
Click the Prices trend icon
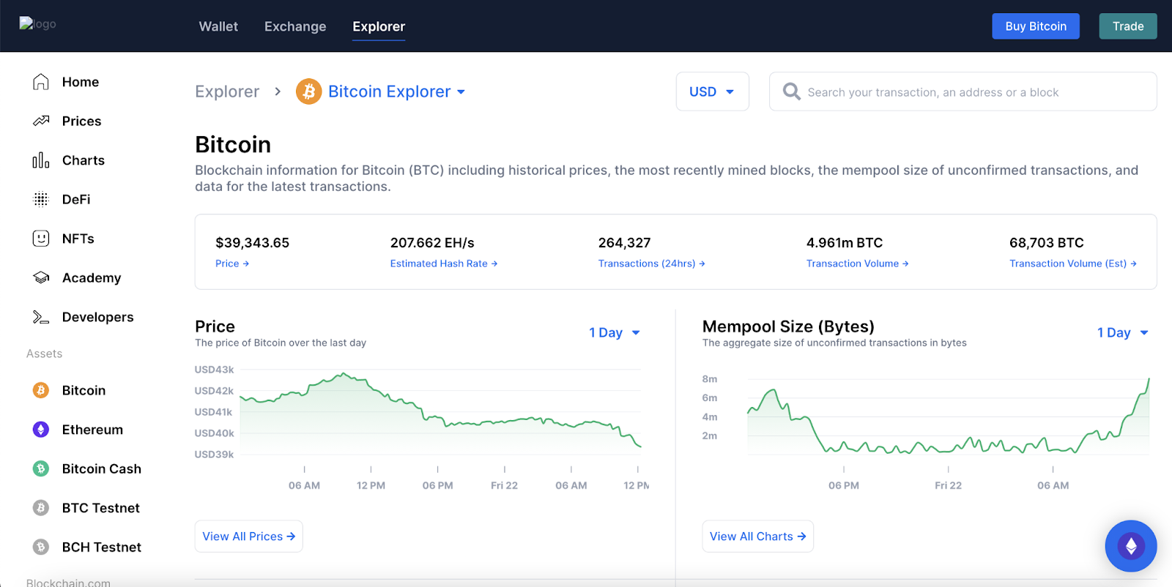(41, 121)
